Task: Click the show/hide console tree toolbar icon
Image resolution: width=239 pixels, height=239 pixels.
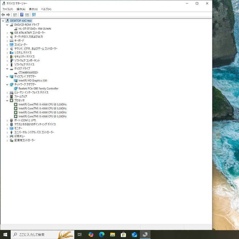Action: pyautogui.click(x=15, y=15)
